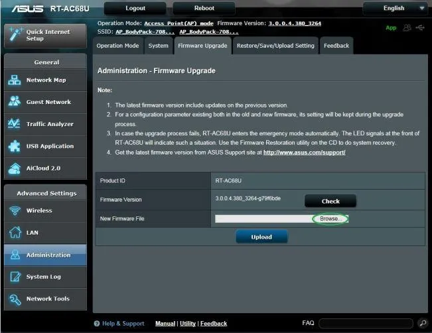Click the first AP_BodyPack-708 SSID link

[x=145, y=32]
